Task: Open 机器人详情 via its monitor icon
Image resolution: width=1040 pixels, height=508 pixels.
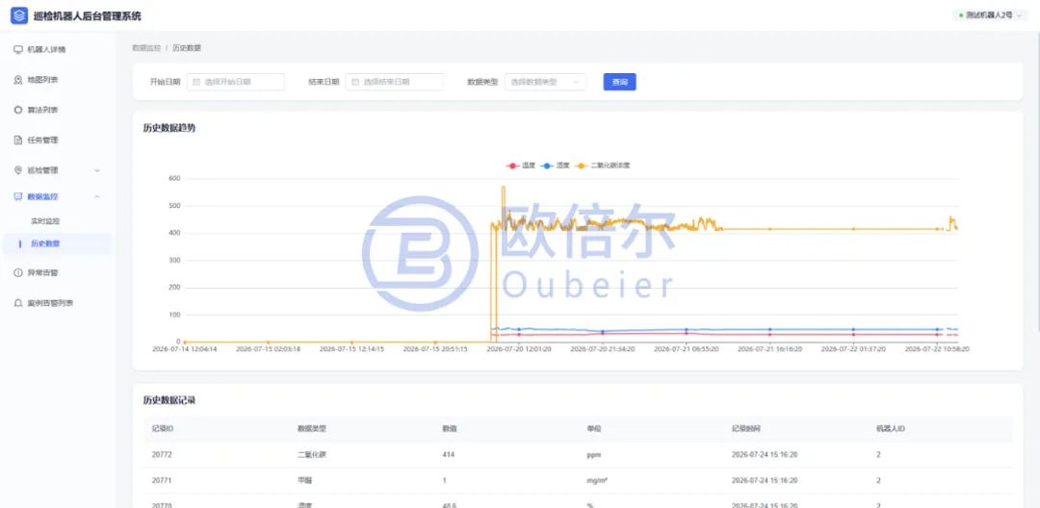Action: 18,50
